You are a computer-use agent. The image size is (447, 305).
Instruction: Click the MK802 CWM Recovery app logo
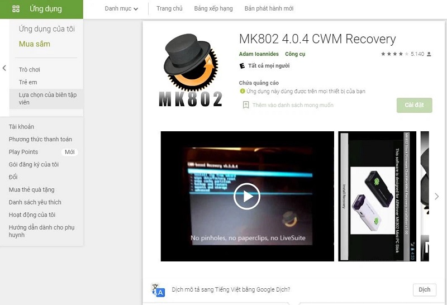pos(191,70)
